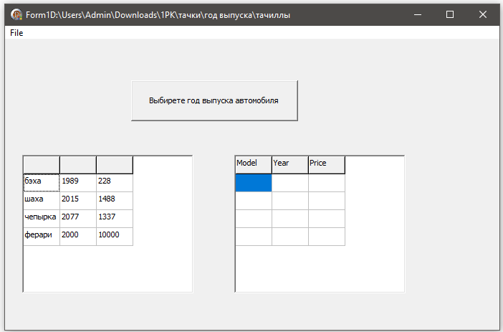Click the cell showing 1488

(115, 201)
